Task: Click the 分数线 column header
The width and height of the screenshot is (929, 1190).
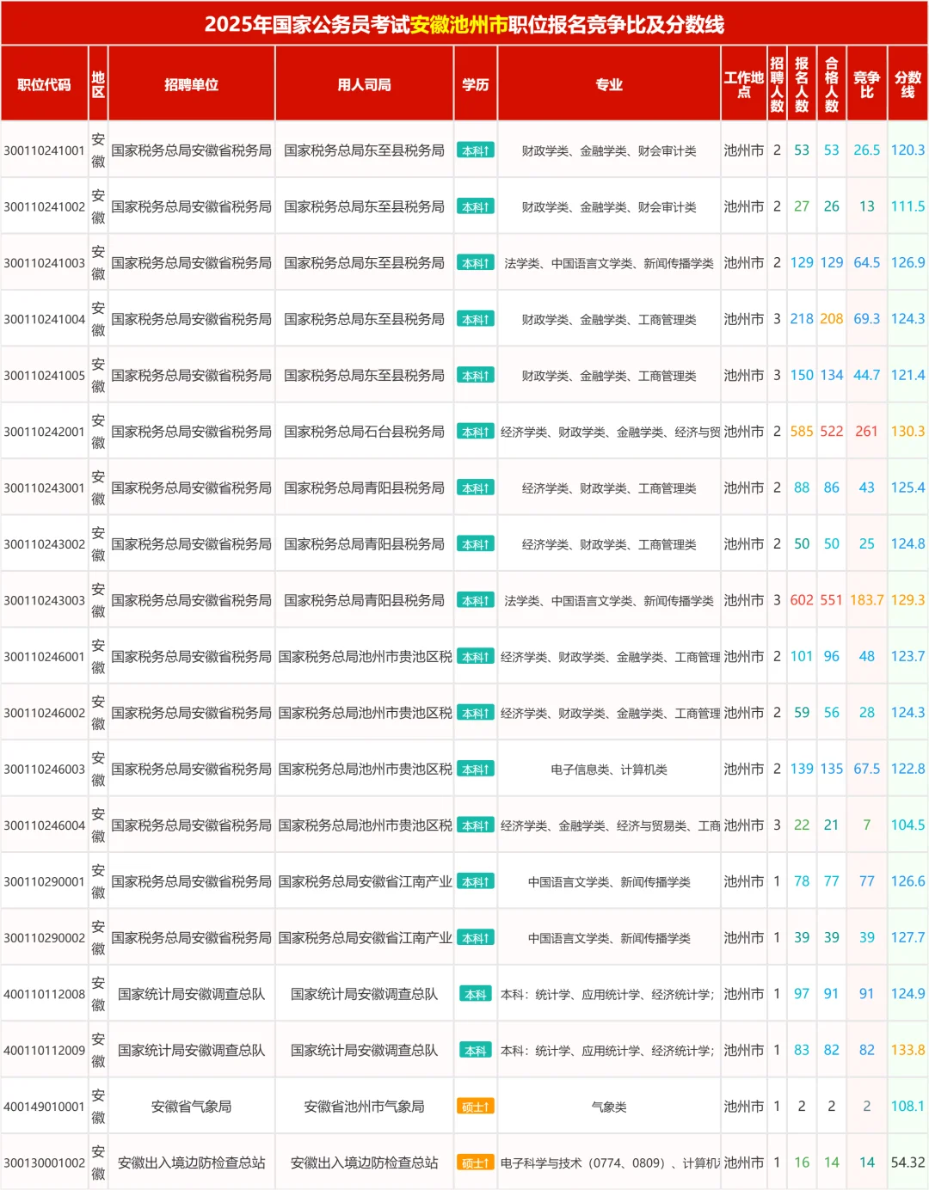Action: tap(907, 84)
